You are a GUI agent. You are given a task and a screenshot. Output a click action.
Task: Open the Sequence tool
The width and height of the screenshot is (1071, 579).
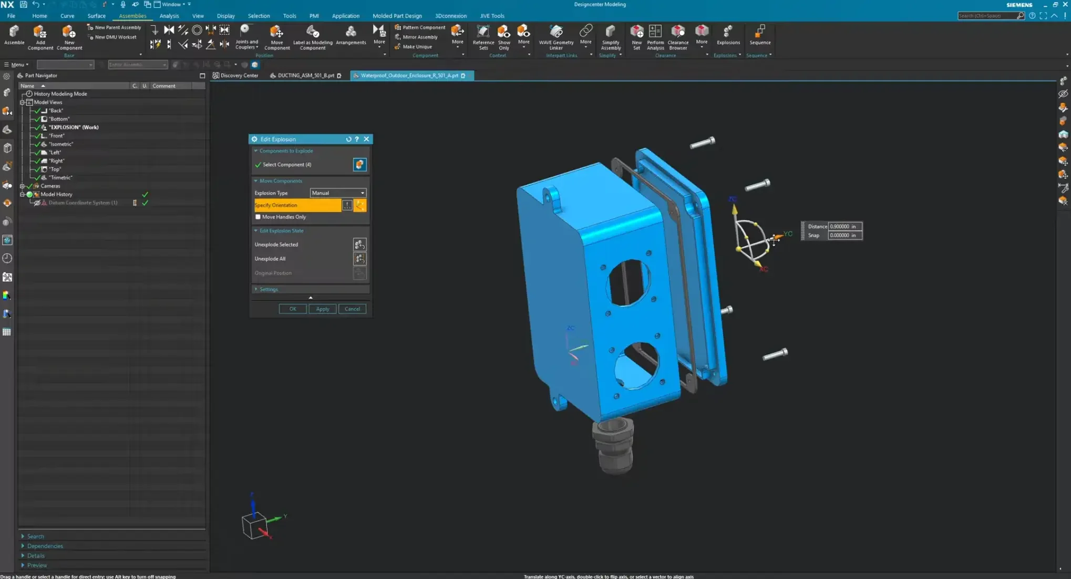[760, 35]
